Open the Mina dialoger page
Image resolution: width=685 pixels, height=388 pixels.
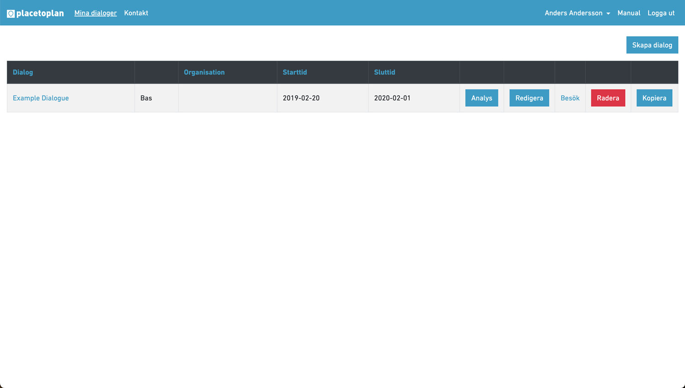pos(95,13)
